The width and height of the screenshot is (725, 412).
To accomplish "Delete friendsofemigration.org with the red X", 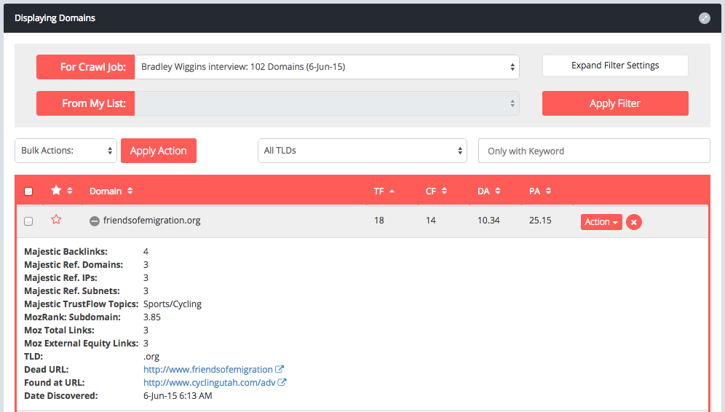I will 633,222.
